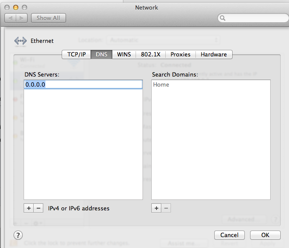Open the WINS tab

[124, 54]
